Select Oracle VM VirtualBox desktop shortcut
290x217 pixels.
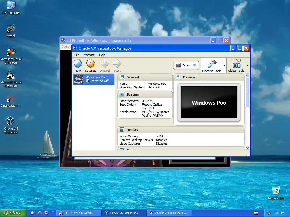(x=10, y=121)
